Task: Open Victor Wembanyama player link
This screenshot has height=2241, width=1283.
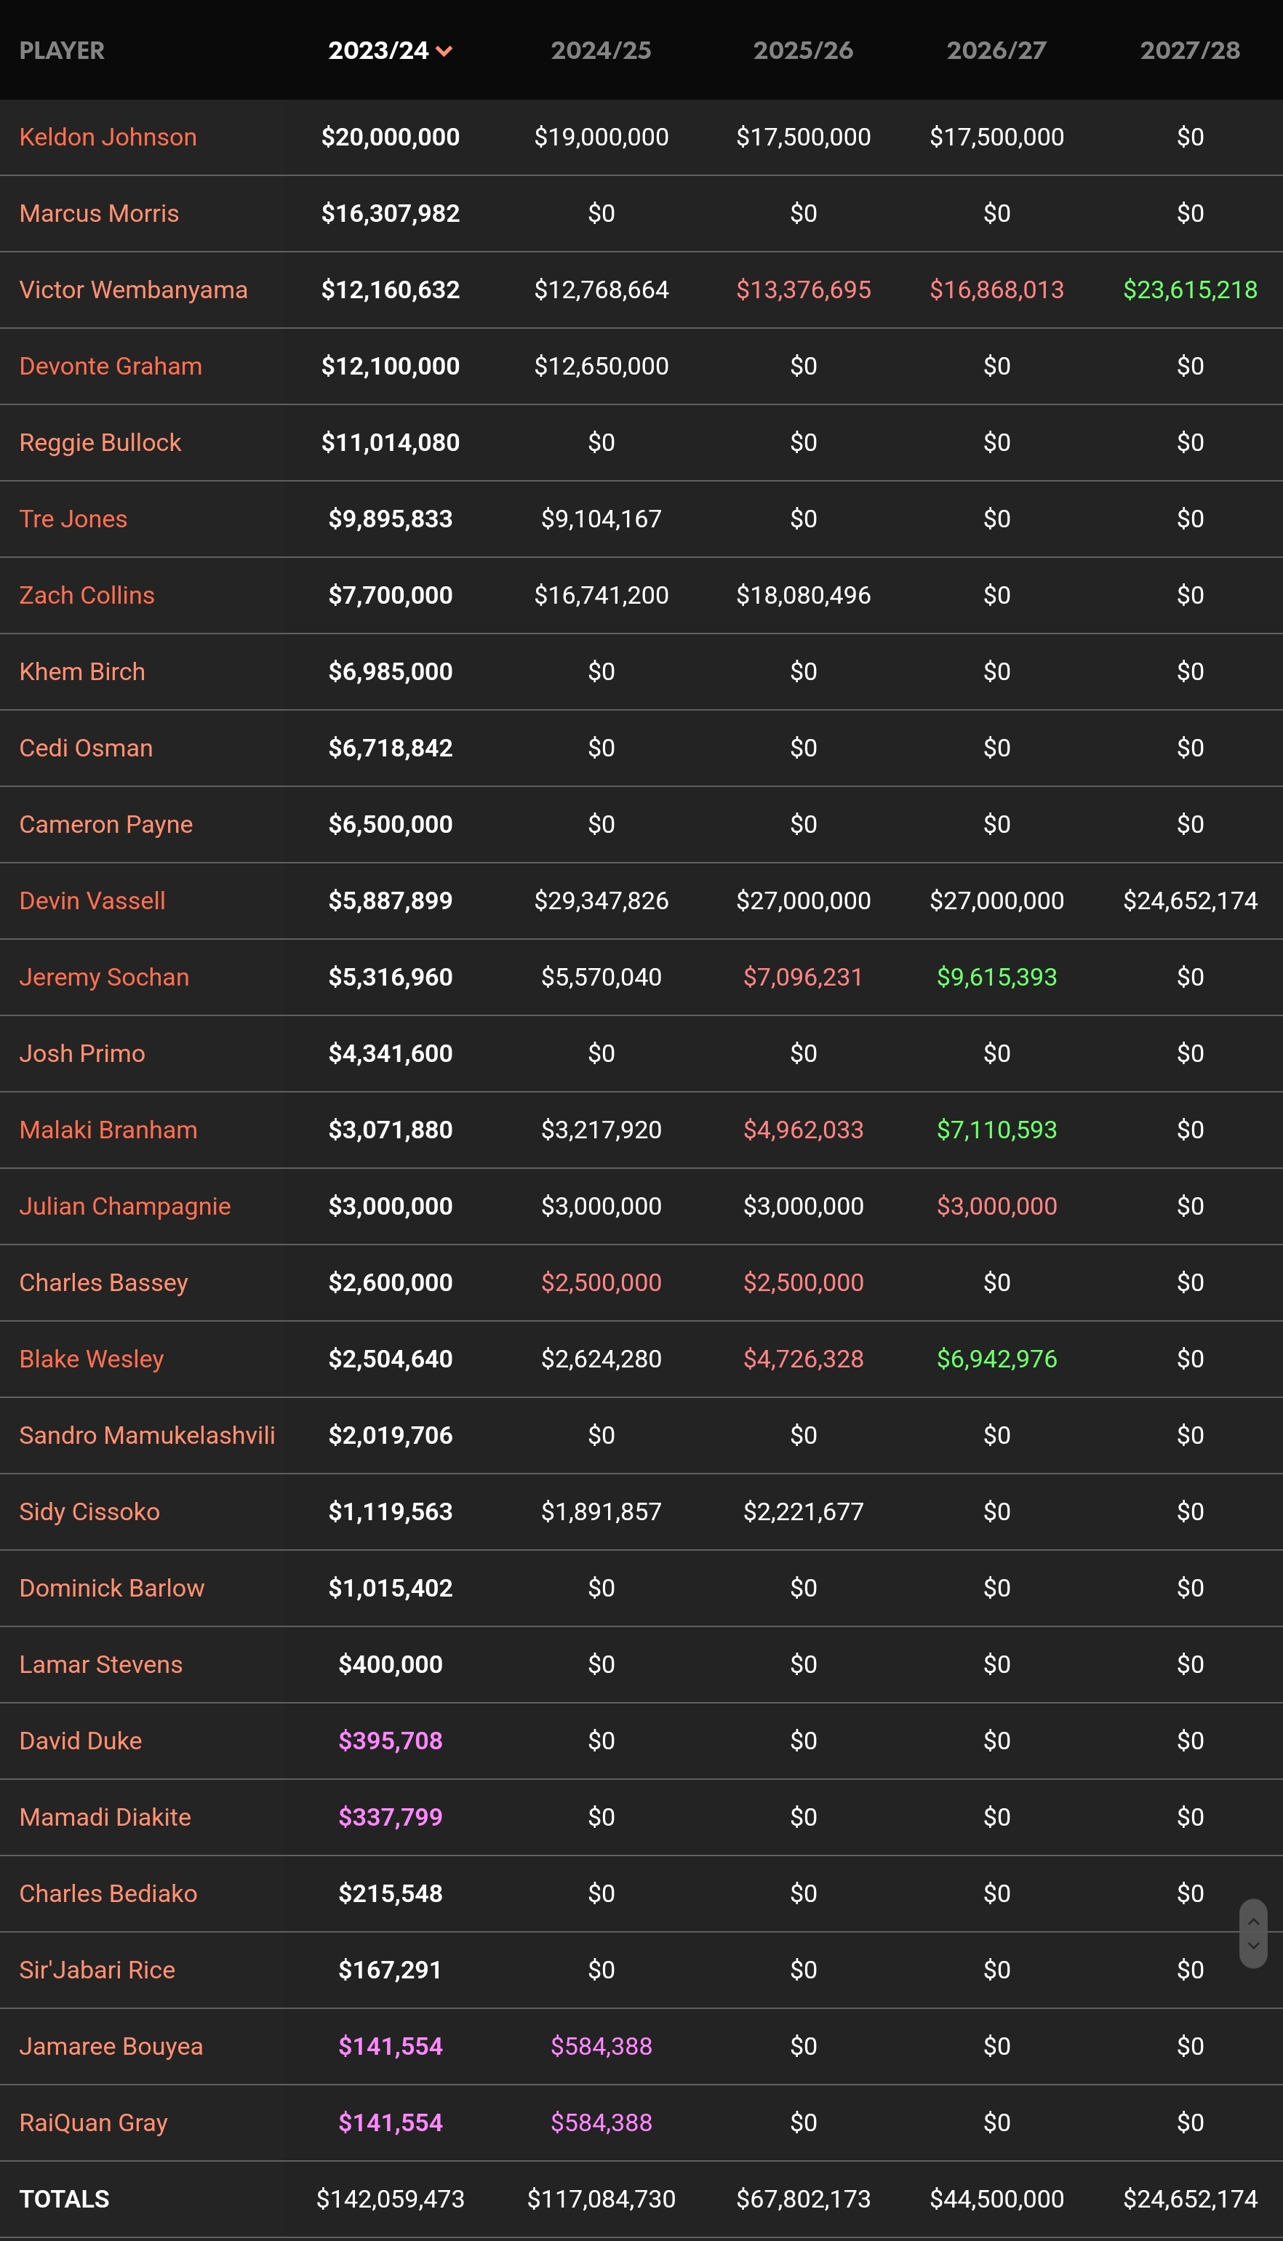Action: 133,289
